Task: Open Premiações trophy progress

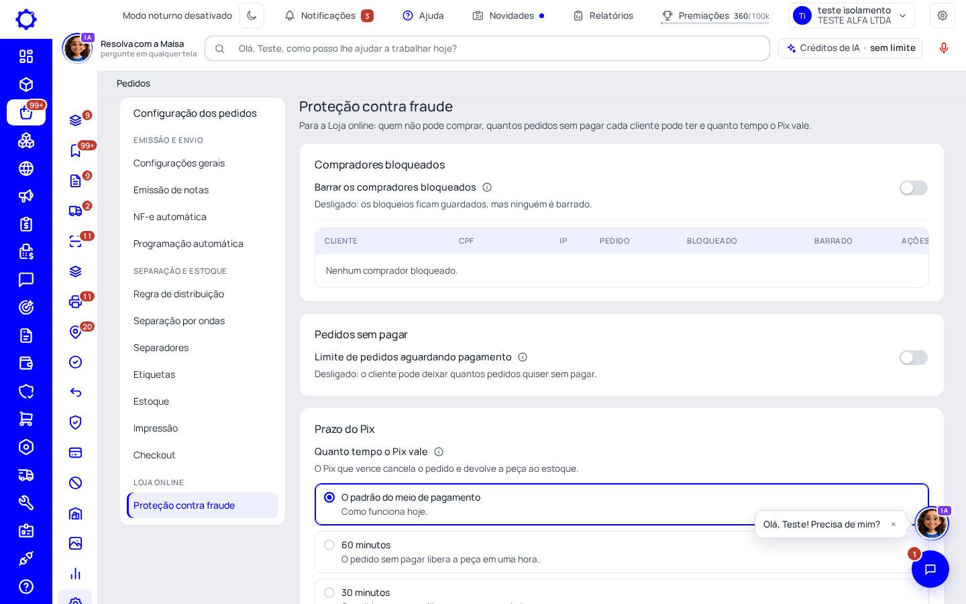Action: [715, 15]
